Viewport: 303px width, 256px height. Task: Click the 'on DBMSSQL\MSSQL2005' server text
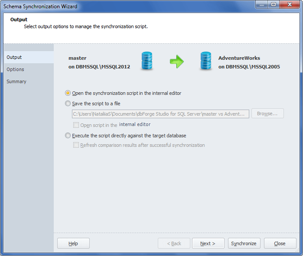[x=249, y=67]
